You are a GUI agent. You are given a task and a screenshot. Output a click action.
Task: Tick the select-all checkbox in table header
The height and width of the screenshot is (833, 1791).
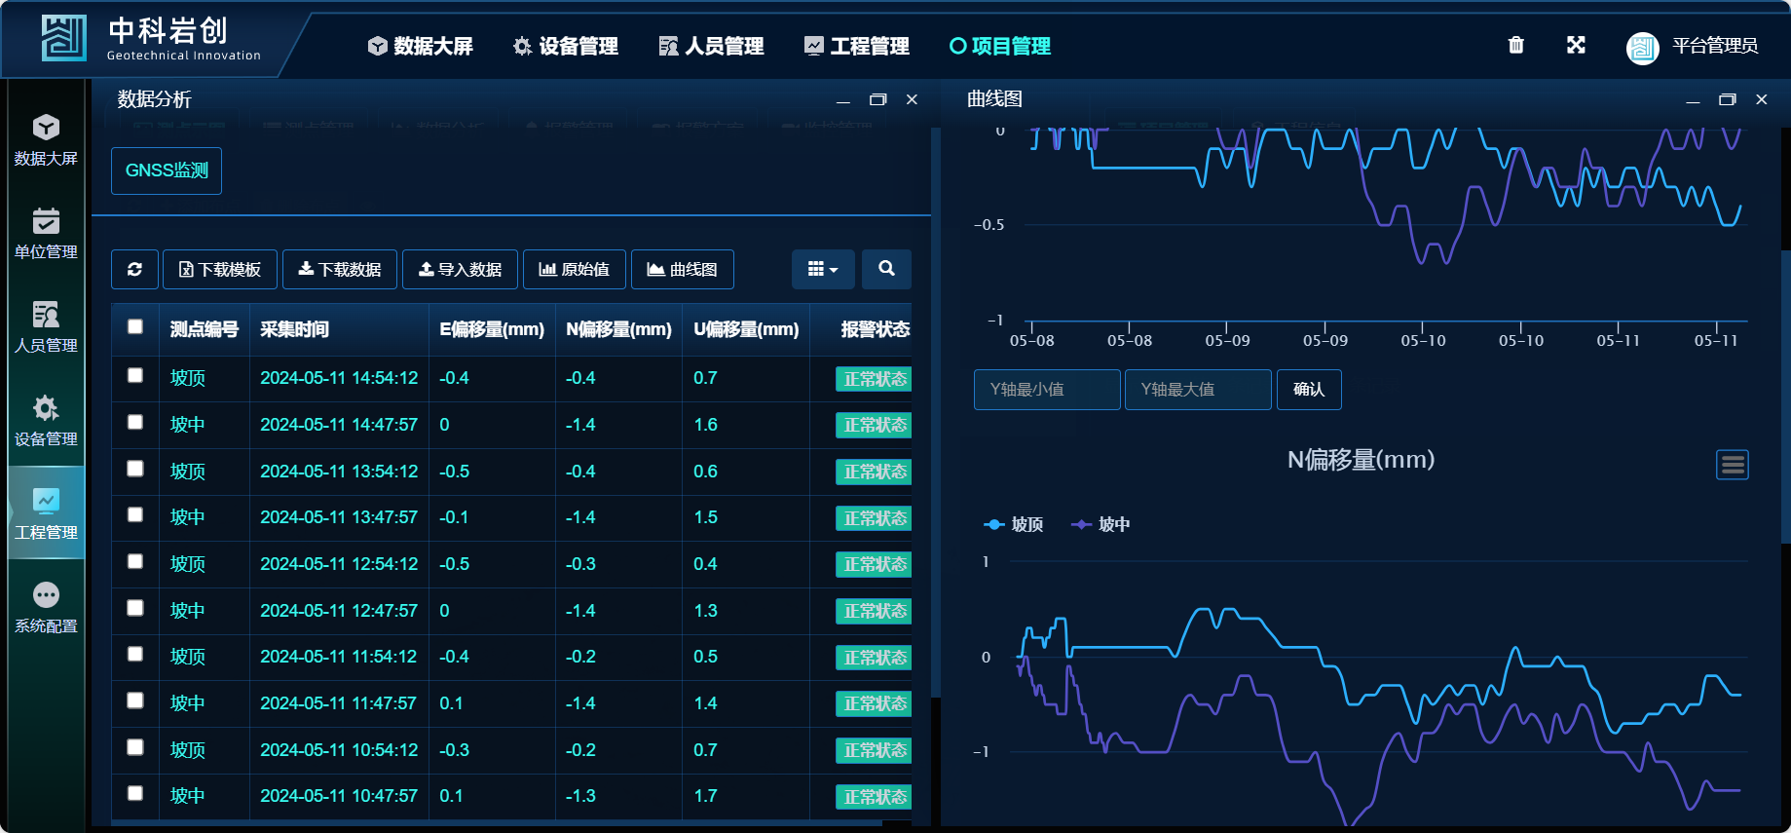135,327
